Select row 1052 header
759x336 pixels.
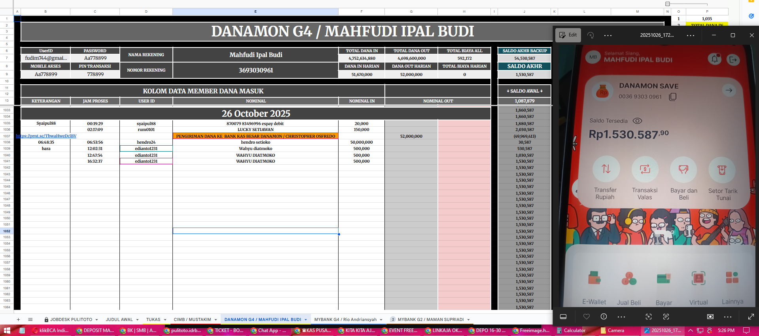click(x=7, y=231)
